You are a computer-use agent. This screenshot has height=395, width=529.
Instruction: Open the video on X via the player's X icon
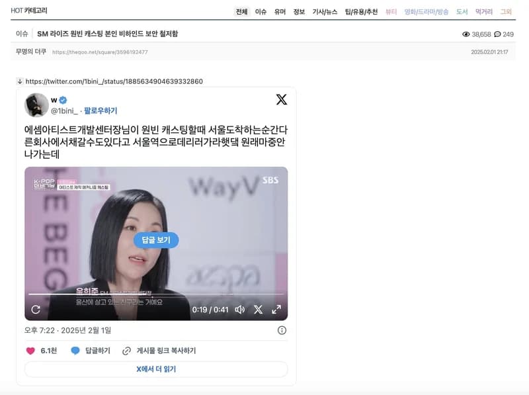[258, 310]
